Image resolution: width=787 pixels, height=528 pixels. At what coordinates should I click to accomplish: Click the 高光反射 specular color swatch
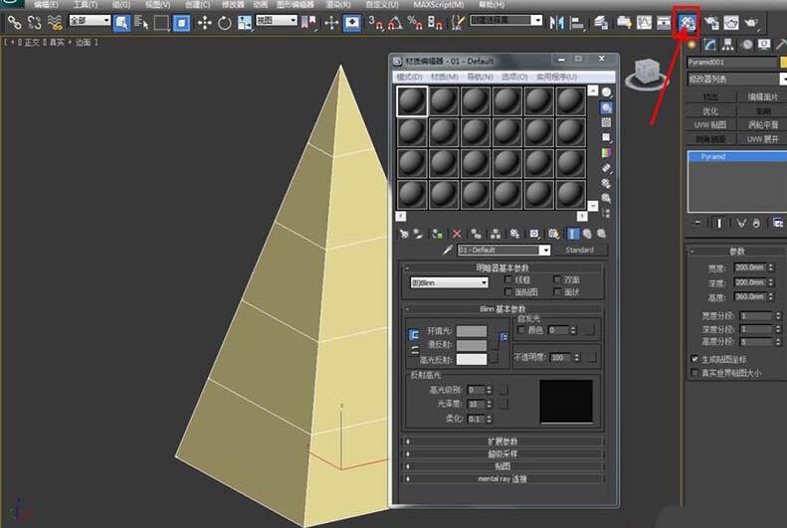click(x=472, y=360)
